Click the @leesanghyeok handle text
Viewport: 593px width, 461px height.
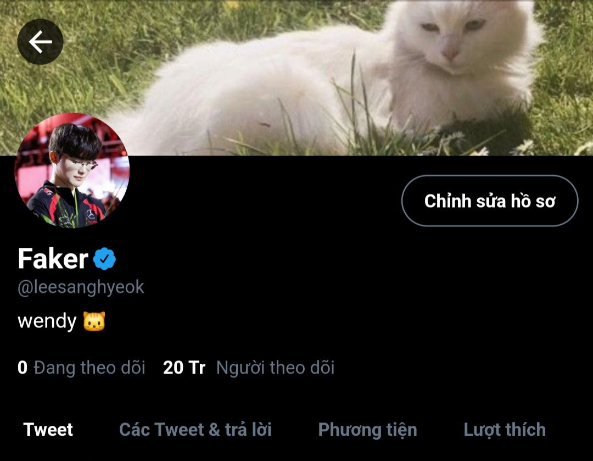click(81, 288)
